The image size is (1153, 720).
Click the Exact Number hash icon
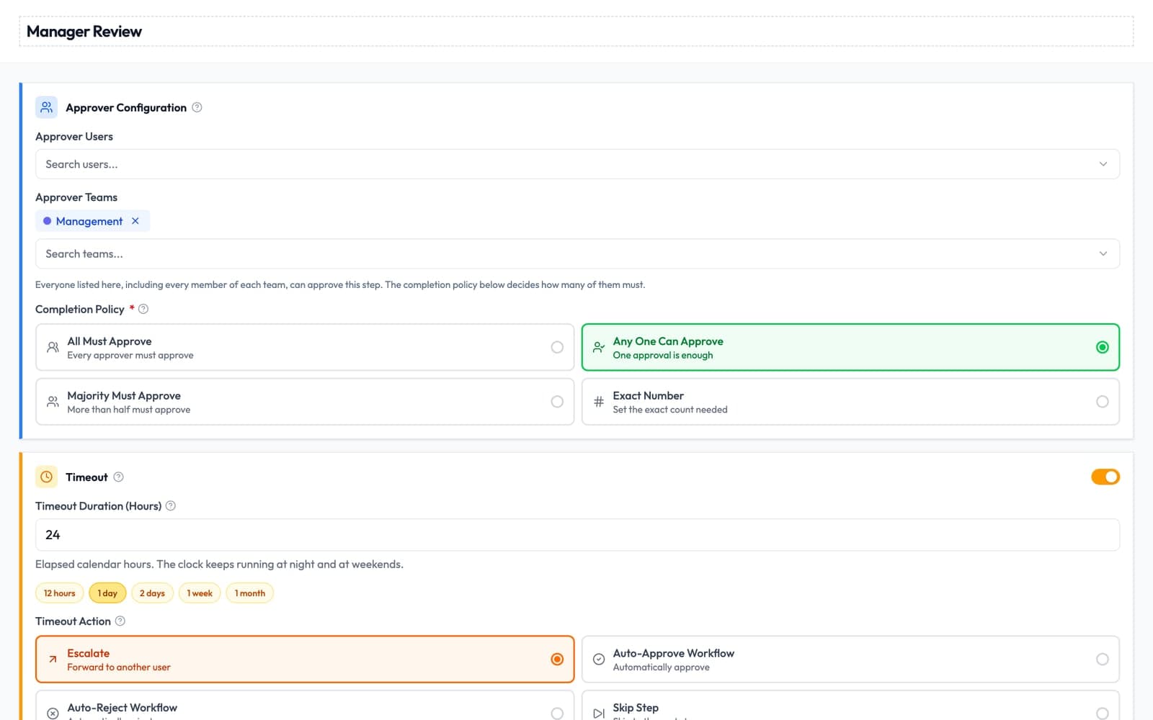[599, 402]
